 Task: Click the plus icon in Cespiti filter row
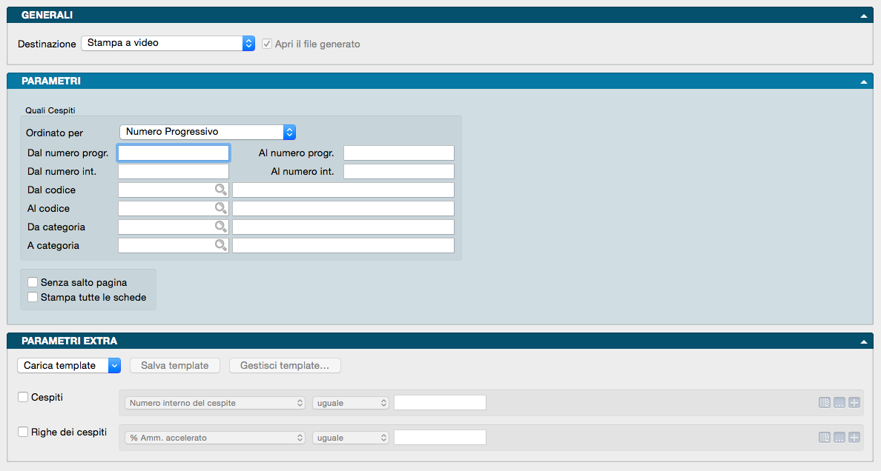pyautogui.click(x=854, y=403)
